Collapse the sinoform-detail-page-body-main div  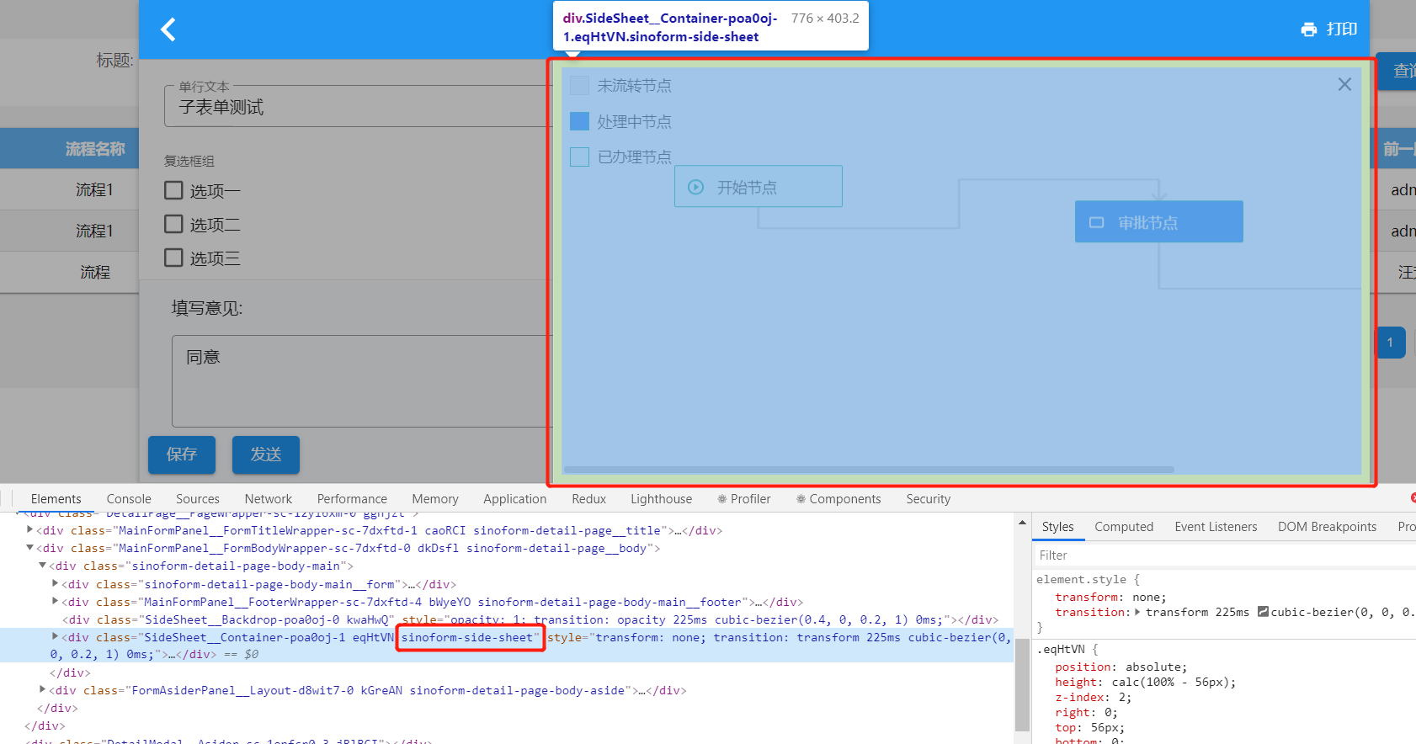coord(43,566)
